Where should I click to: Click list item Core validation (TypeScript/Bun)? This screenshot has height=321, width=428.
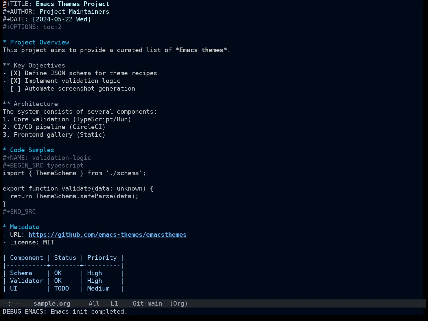[x=72, y=119]
